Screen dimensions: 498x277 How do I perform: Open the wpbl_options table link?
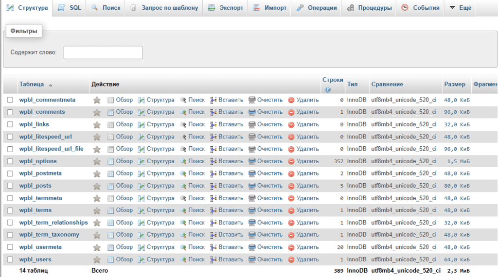point(38,161)
